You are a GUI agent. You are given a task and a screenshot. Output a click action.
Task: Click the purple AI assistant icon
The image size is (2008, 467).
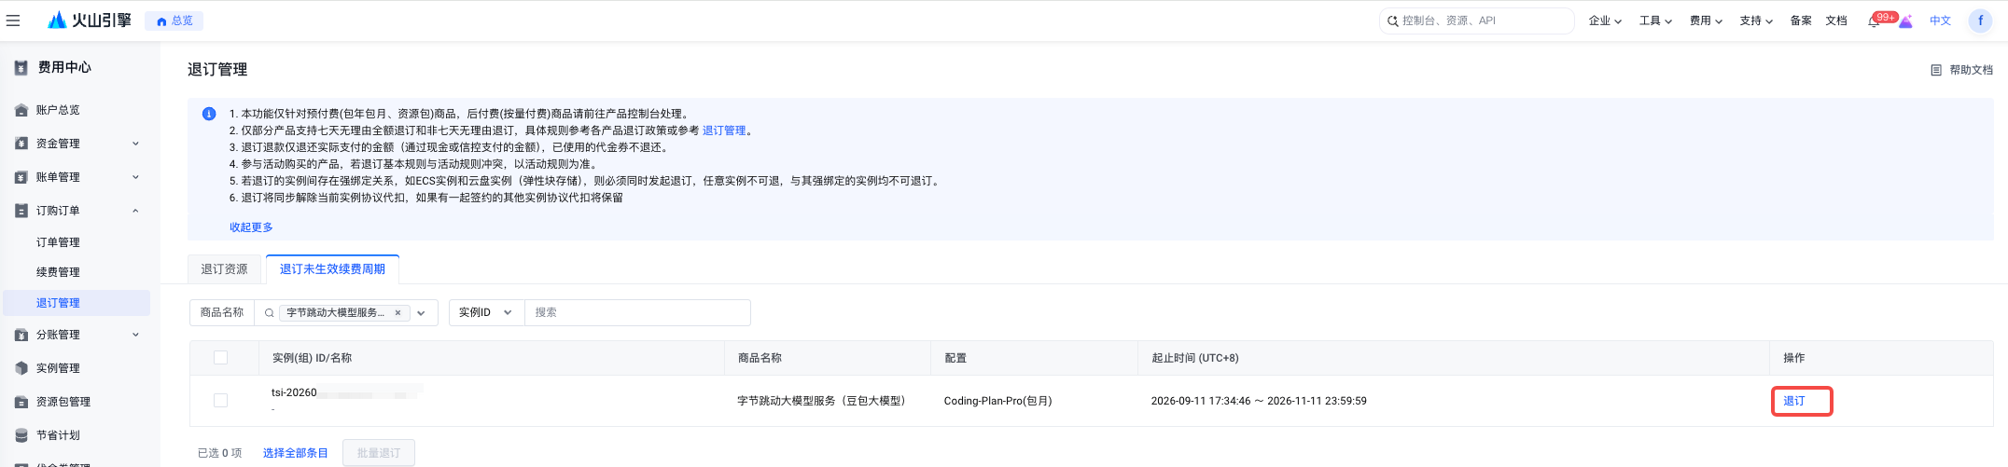pyautogui.click(x=1905, y=21)
